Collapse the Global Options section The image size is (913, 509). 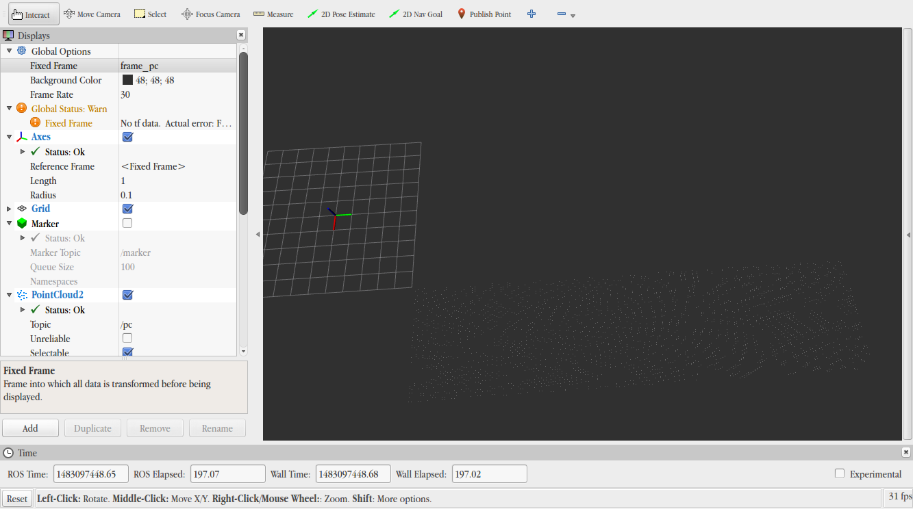(x=9, y=51)
